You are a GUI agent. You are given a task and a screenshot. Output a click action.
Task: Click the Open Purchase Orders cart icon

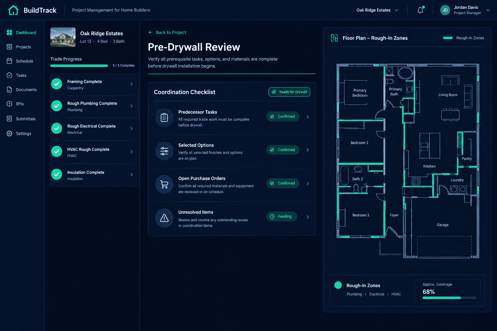click(x=164, y=185)
